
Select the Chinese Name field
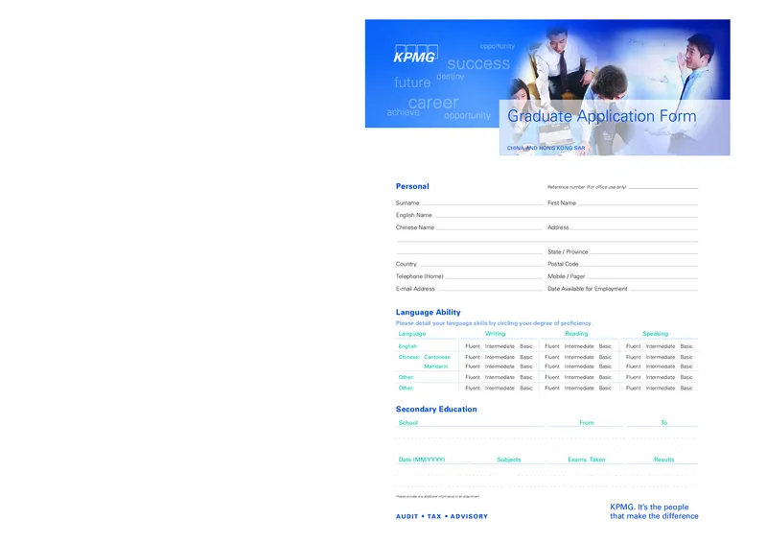(x=489, y=228)
